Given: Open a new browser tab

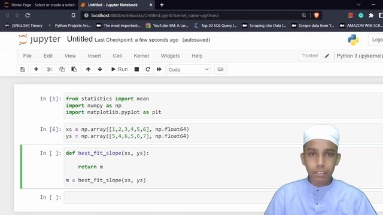Looking at the screenshot, I should (162, 5).
